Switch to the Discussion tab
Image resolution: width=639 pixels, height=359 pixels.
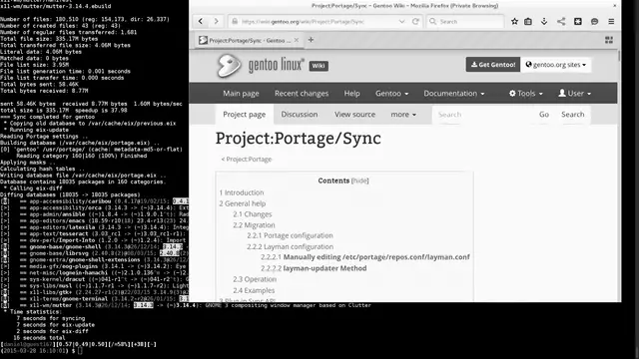[x=300, y=115]
